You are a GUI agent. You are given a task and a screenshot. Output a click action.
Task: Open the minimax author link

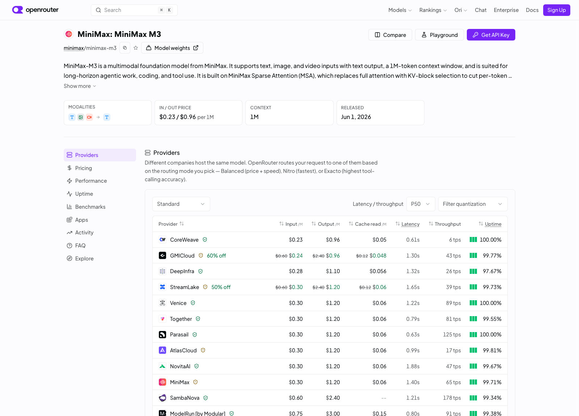(74, 48)
